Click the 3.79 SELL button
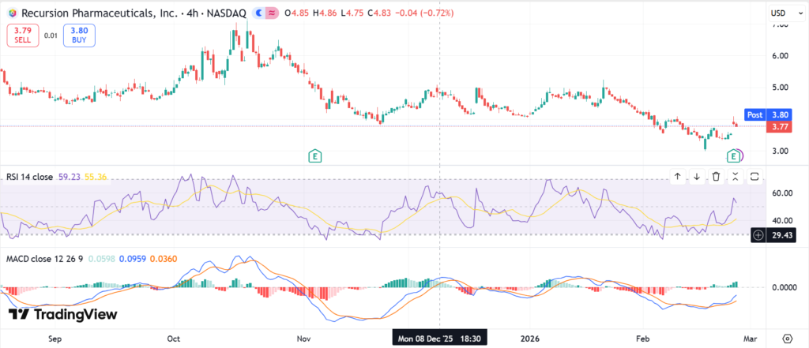The image size is (809, 348). tap(23, 36)
